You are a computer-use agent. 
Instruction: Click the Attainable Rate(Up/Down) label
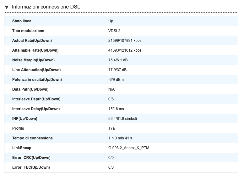point(35,50)
